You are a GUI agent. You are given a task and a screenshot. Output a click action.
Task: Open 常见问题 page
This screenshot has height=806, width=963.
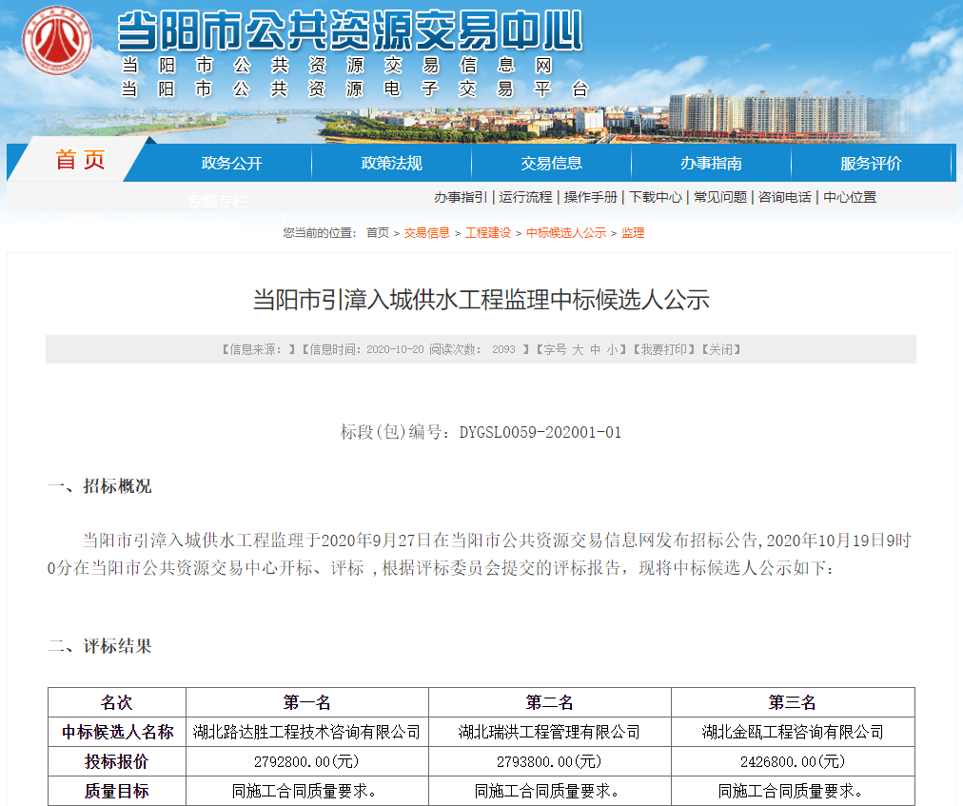[720, 197]
